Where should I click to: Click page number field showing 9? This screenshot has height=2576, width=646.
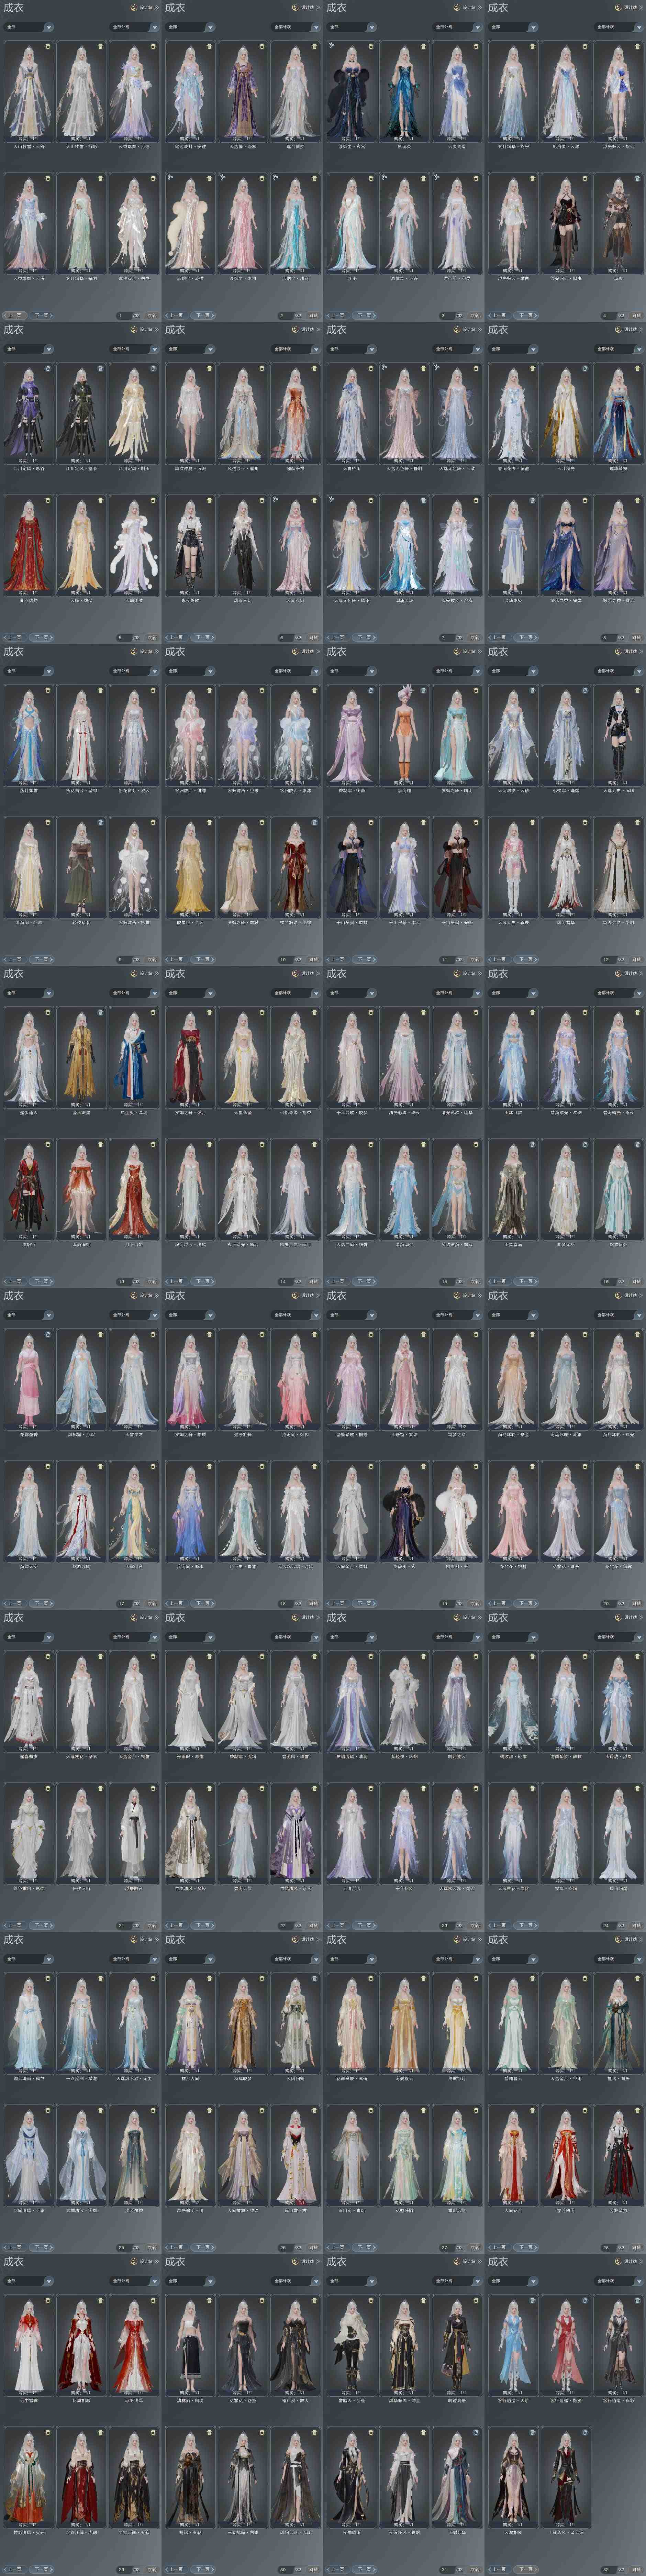click(121, 959)
